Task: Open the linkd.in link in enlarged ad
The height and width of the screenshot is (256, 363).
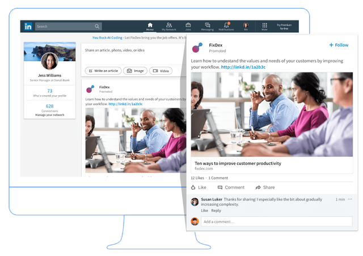Action: [x=243, y=67]
